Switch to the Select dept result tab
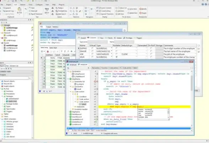The image size is (209, 143). pyautogui.click(x=53, y=48)
